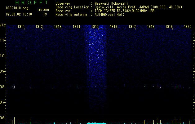Click the 1.1 frequency axis label
195x124 pixels.
click(2, 40)
